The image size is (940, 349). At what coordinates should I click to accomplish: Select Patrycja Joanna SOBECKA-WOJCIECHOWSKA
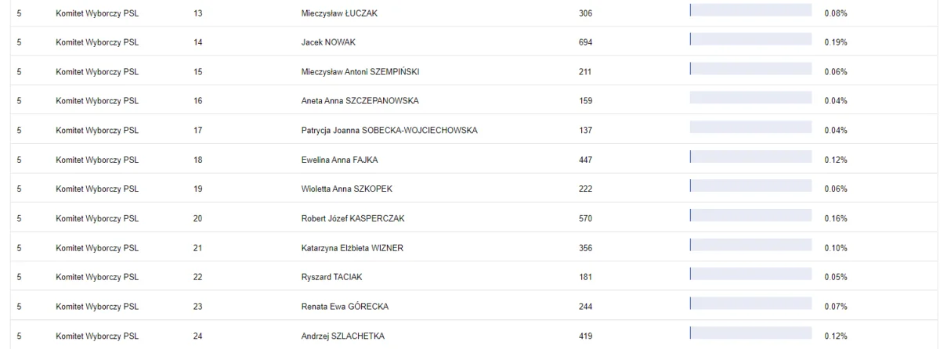[x=389, y=131]
